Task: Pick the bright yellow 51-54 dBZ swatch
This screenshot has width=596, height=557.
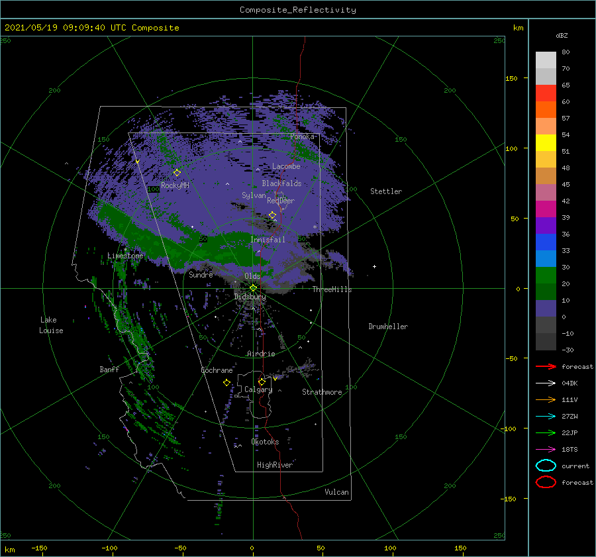Action: click(546, 142)
